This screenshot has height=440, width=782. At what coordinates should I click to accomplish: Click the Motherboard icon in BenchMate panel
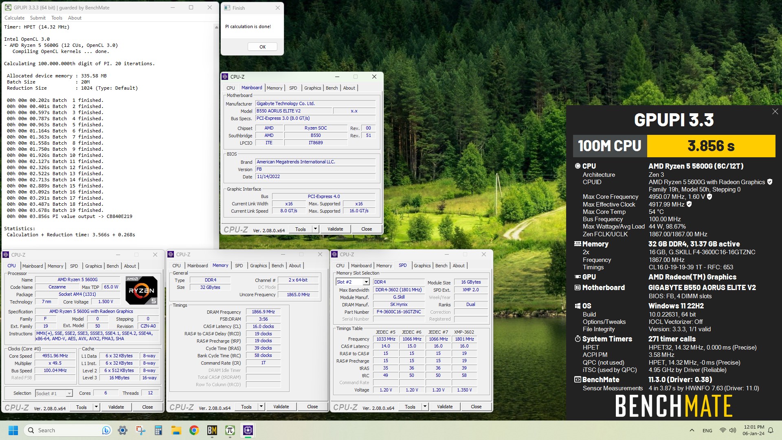click(x=578, y=287)
